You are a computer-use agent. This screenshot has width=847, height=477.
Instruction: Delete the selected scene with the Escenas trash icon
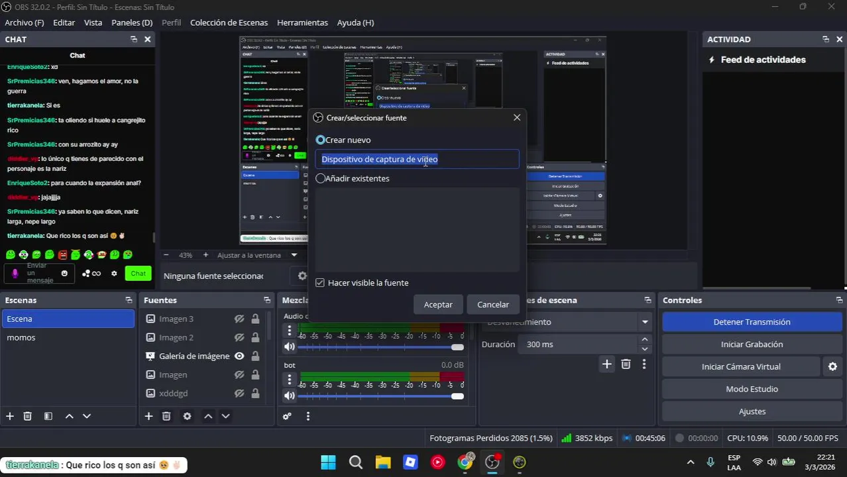coord(28,416)
